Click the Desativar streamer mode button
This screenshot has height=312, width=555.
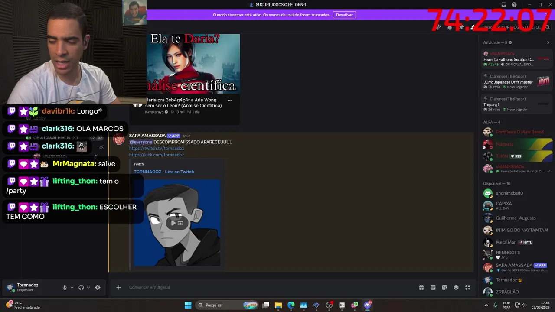344,15
